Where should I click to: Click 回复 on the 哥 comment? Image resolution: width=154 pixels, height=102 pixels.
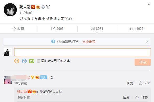click(130, 83)
